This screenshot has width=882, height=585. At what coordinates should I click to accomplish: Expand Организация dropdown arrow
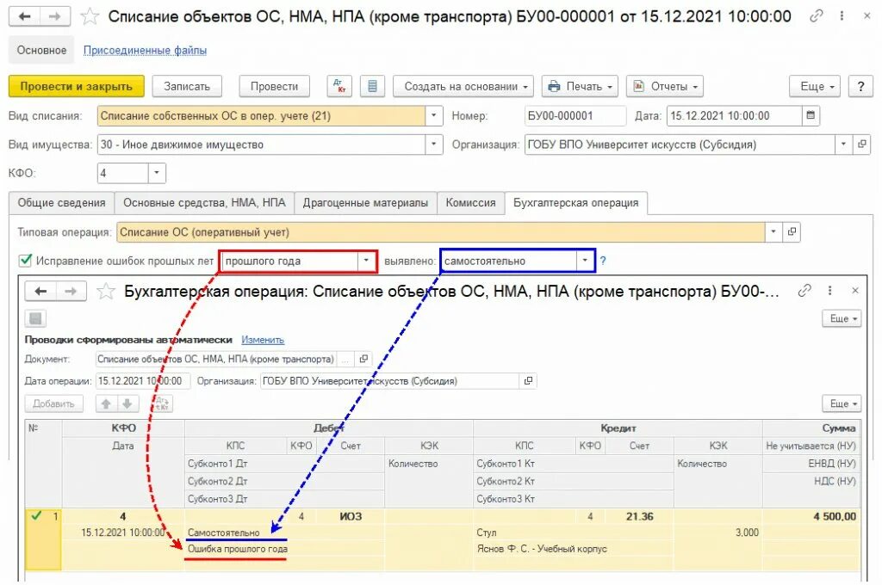coord(843,145)
